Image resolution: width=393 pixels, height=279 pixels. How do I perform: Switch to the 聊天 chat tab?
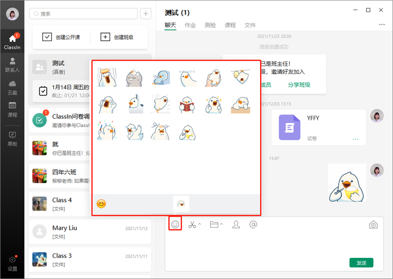coord(170,25)
